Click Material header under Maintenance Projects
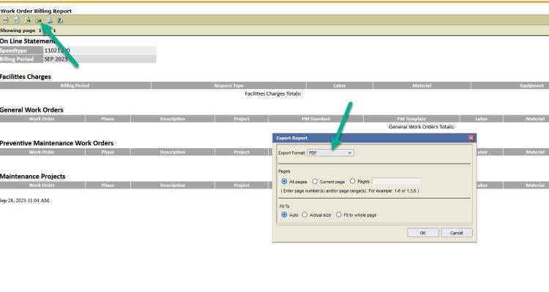Viewport: 549px width, 292px height. tap(526, 185)
